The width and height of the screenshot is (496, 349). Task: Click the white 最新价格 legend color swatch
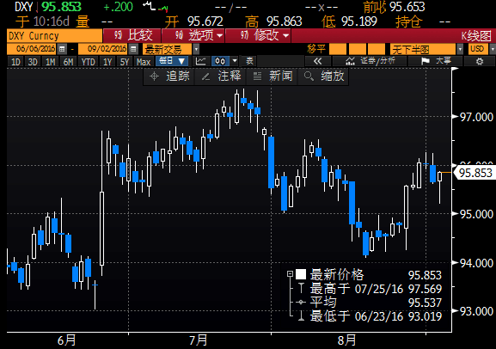pos(301,274)
